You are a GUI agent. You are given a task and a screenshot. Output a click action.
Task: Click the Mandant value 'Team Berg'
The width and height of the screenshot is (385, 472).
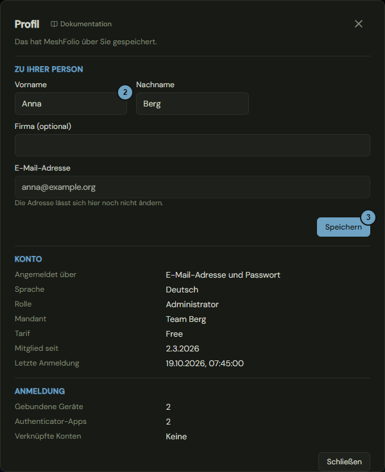click(186, 319)
